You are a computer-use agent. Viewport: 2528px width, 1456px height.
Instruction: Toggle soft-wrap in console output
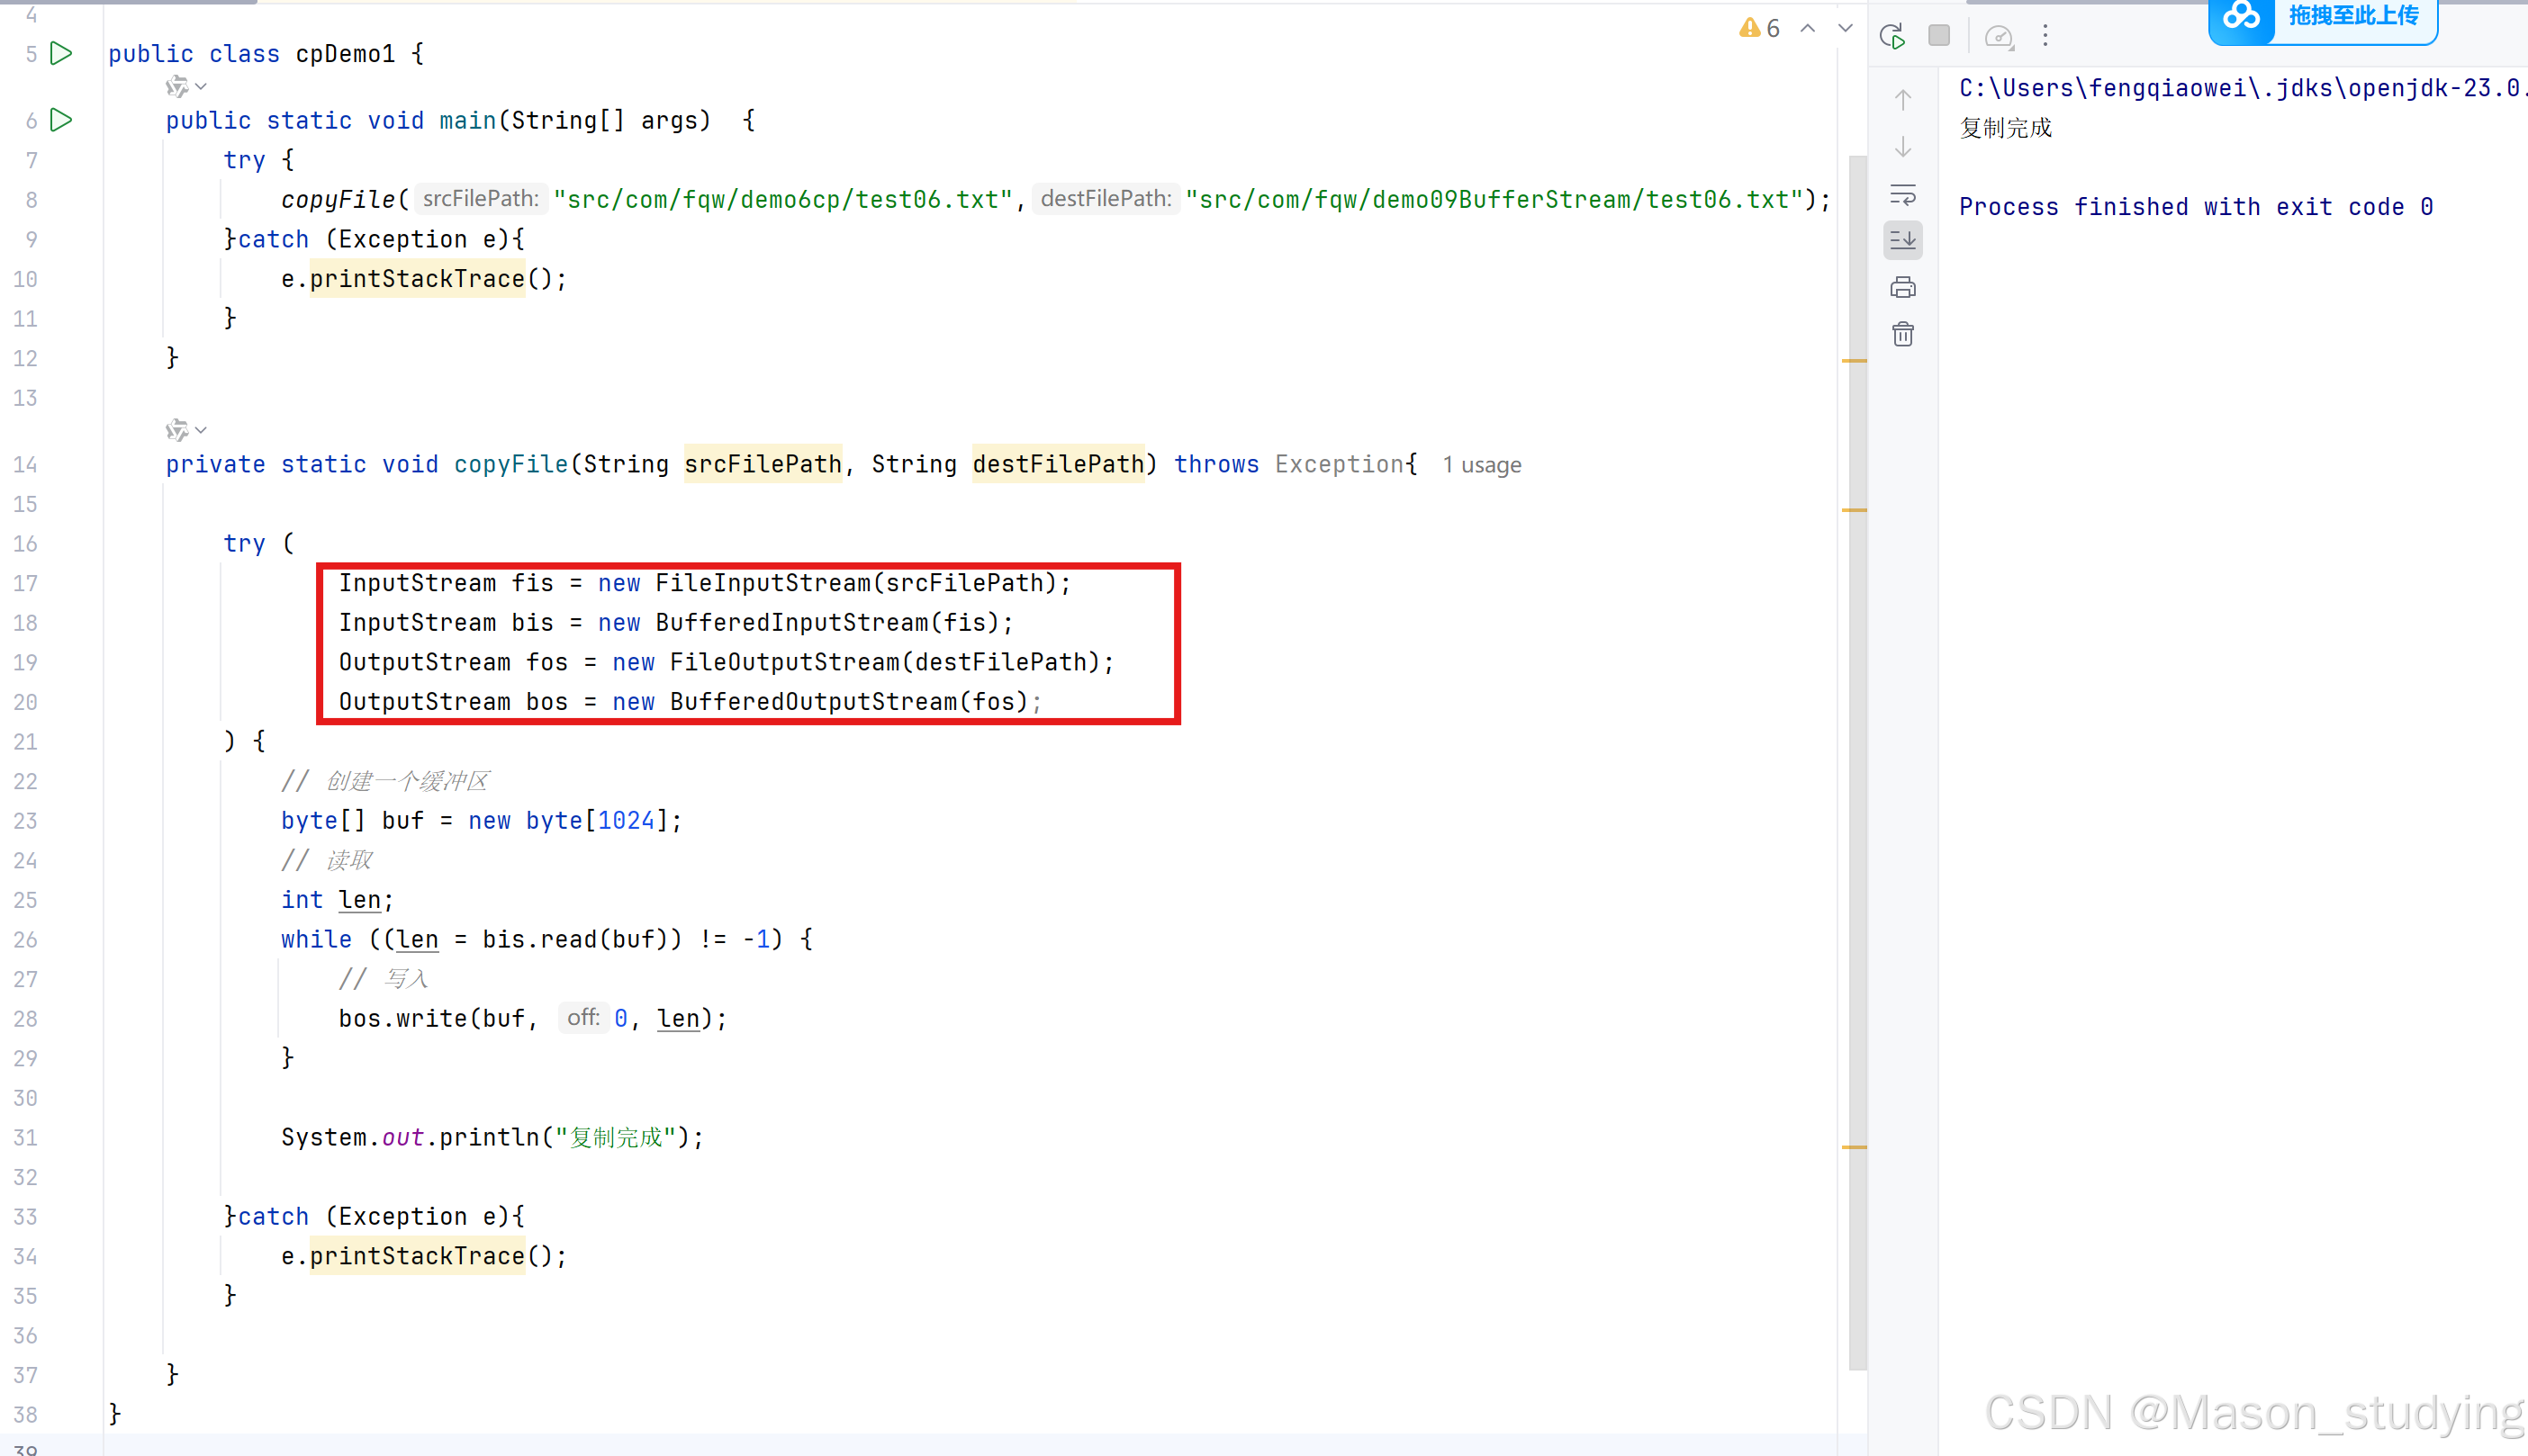pyautogui.click(x=1903, y=194)
